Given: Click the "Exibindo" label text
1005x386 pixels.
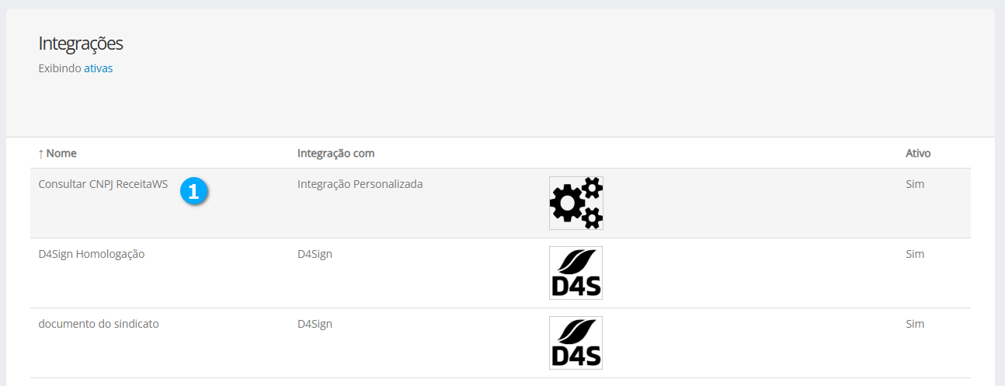Looking at the screenshot, I should (59, 68).
